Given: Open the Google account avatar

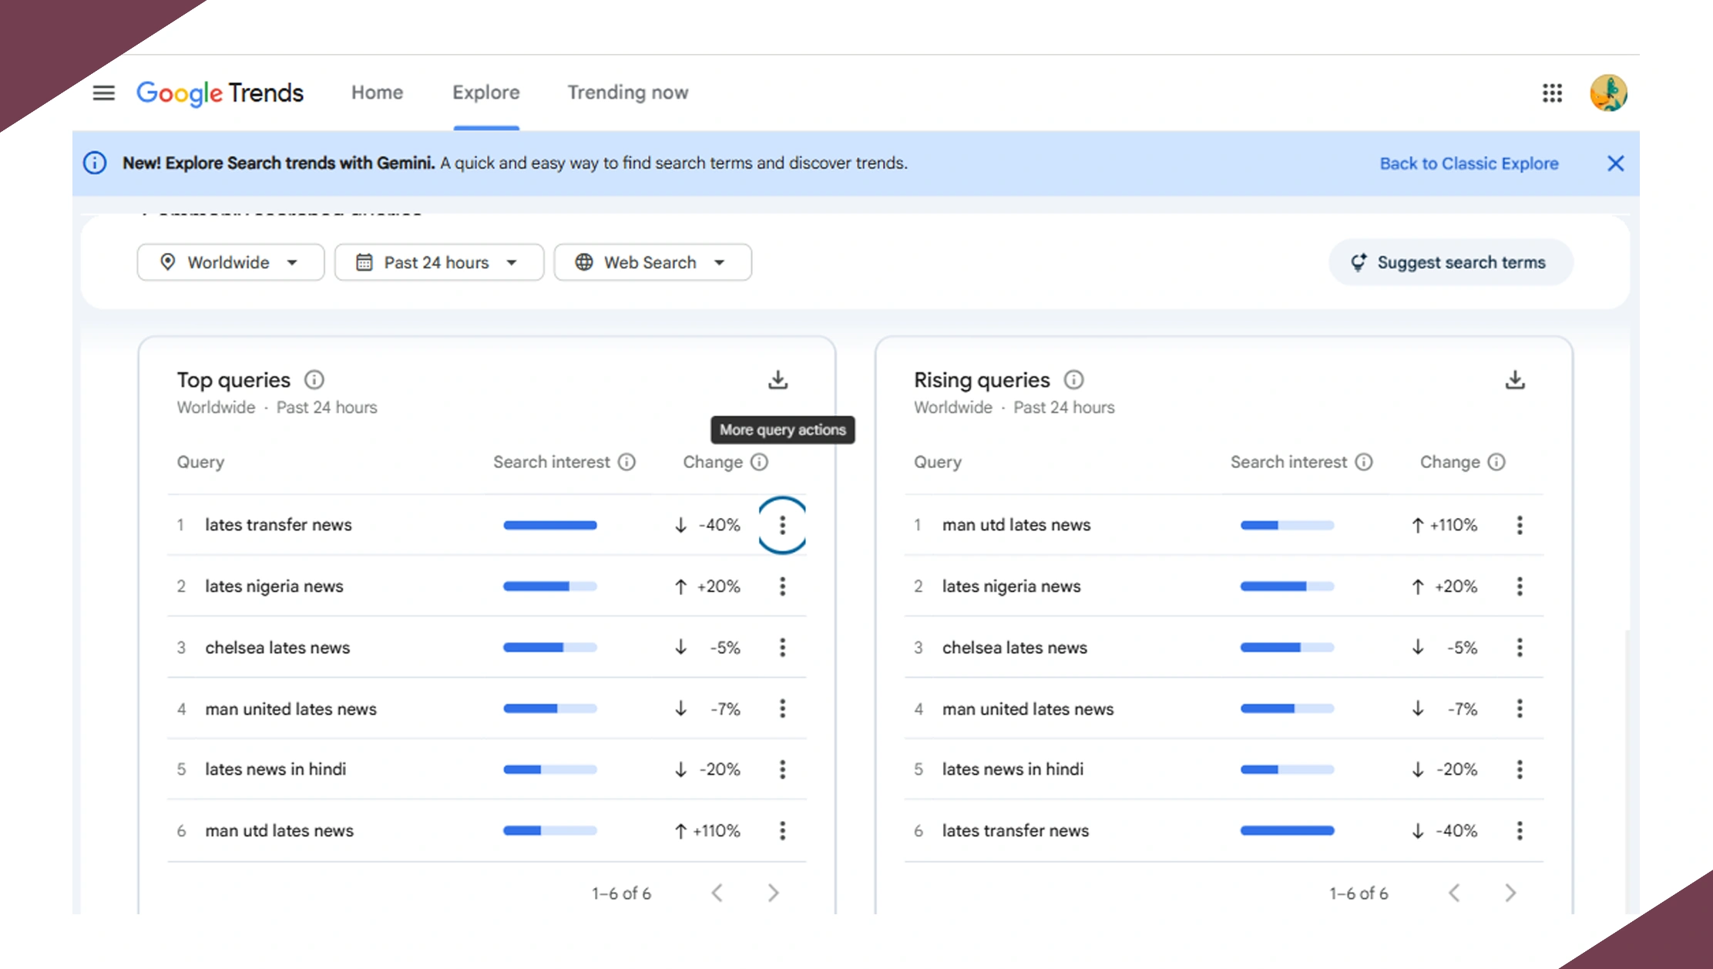Looking at the screenshot, I should 1608,93.
